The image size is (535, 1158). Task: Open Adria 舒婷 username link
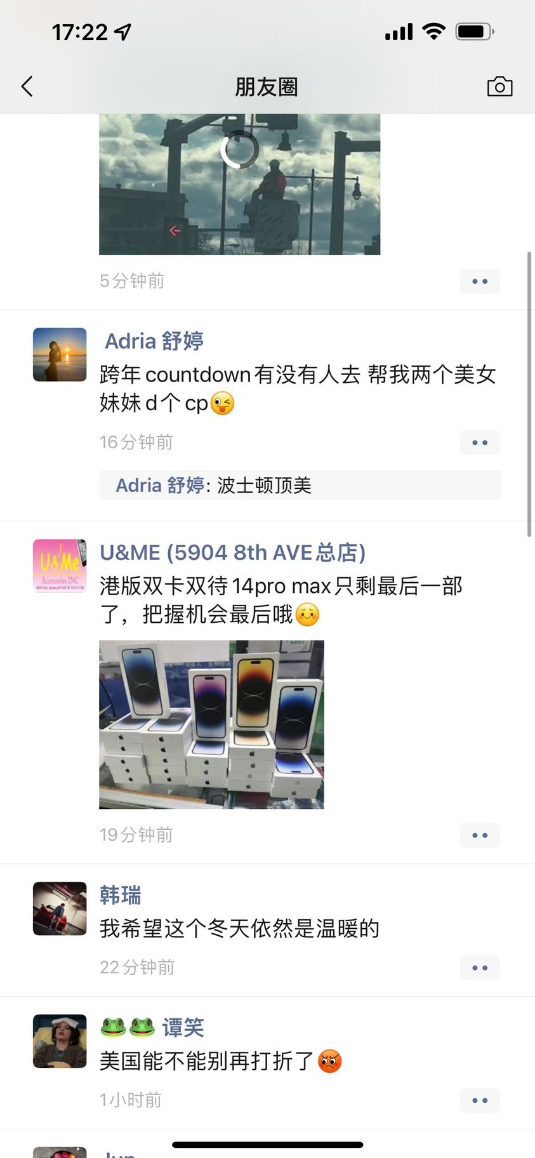coord(154,341)
